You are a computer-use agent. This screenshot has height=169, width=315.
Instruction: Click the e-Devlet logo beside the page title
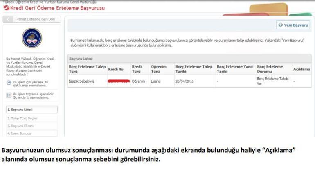5,8
